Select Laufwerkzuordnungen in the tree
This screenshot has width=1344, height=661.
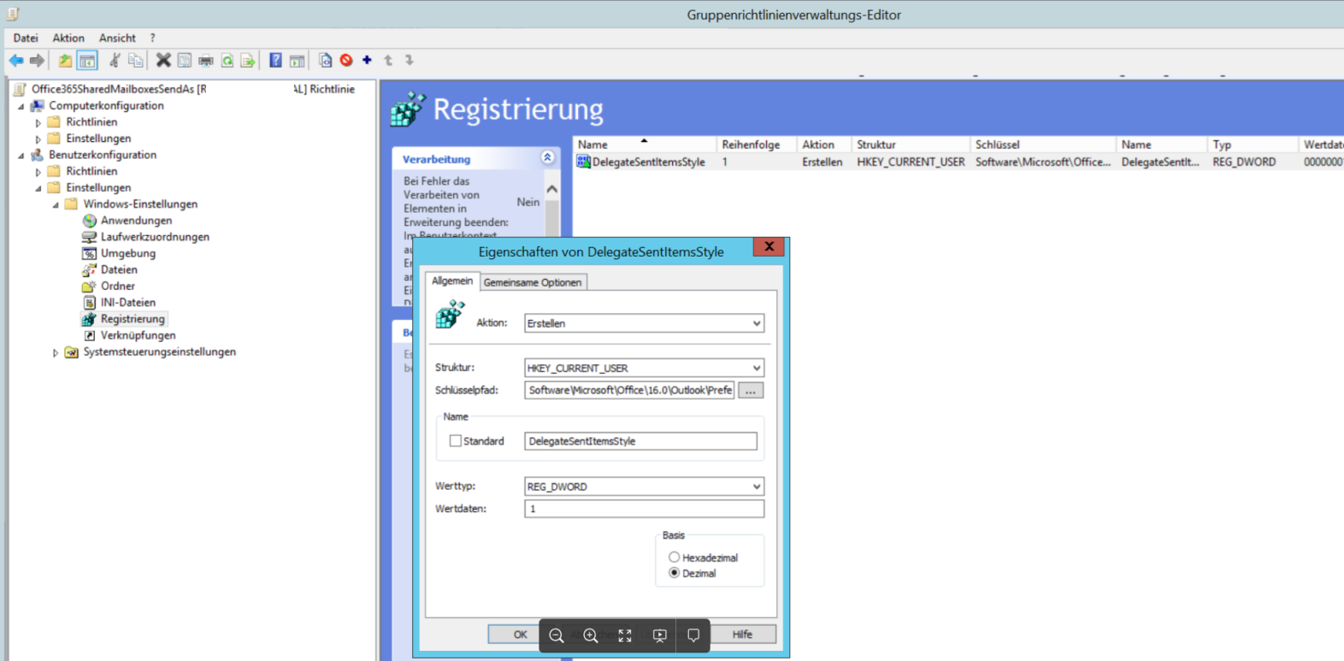(x=155, y=237)
